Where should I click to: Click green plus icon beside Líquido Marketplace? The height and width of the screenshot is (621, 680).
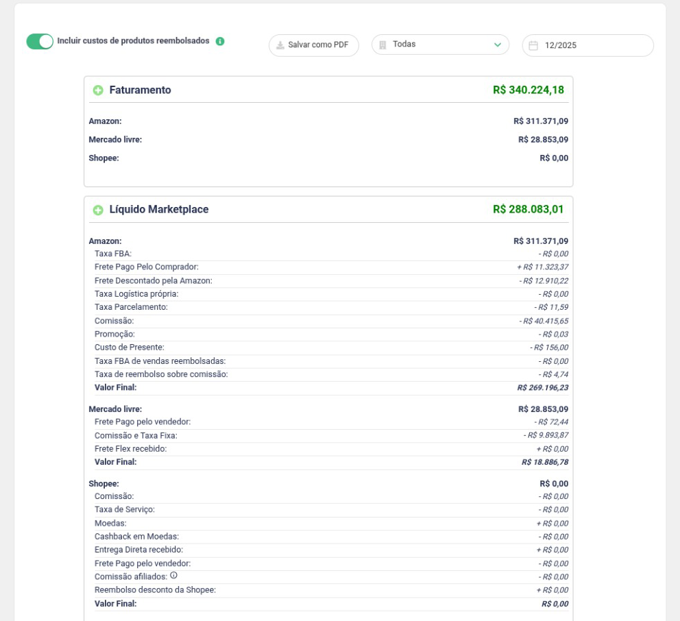point(98,210)
